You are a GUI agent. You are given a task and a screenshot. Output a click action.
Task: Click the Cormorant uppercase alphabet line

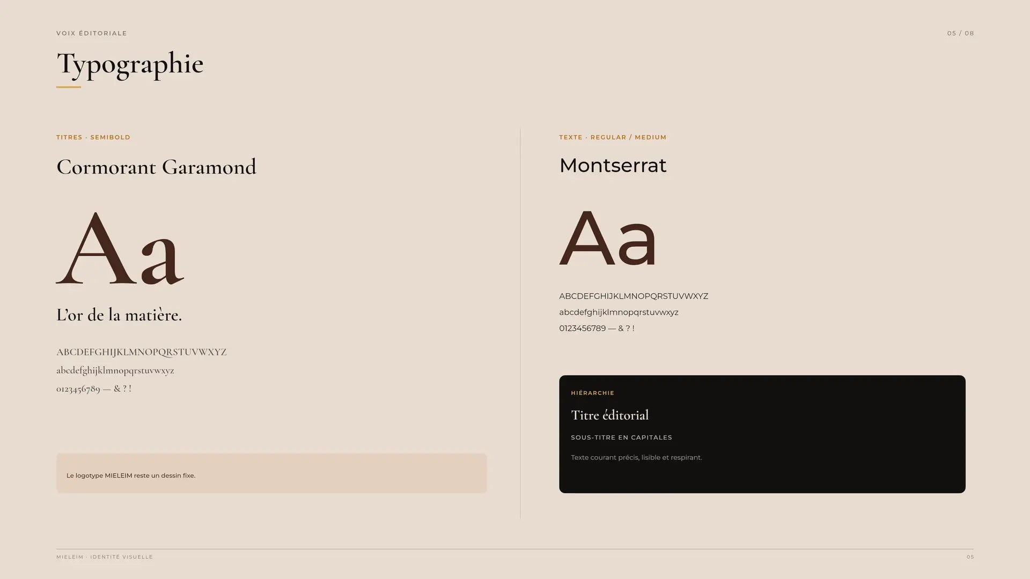pyautogui.click(x=141, y=352)
